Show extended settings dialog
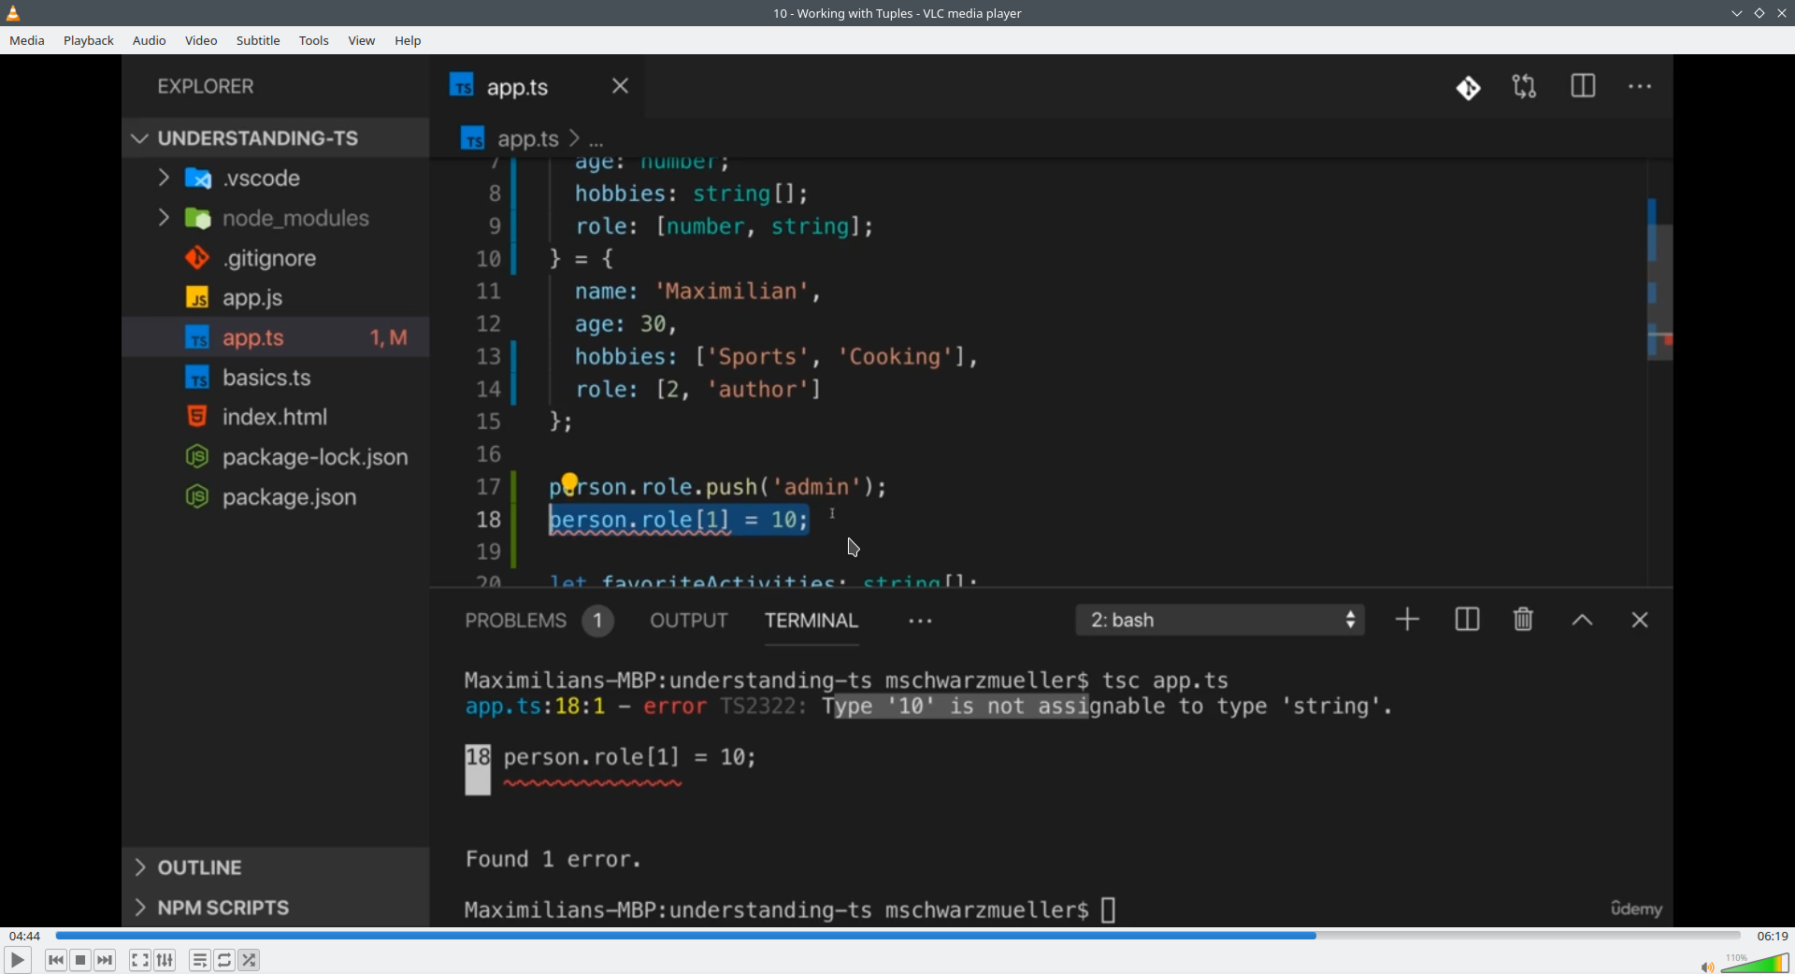The image size is (1795, 974). (x=165, y=960)
